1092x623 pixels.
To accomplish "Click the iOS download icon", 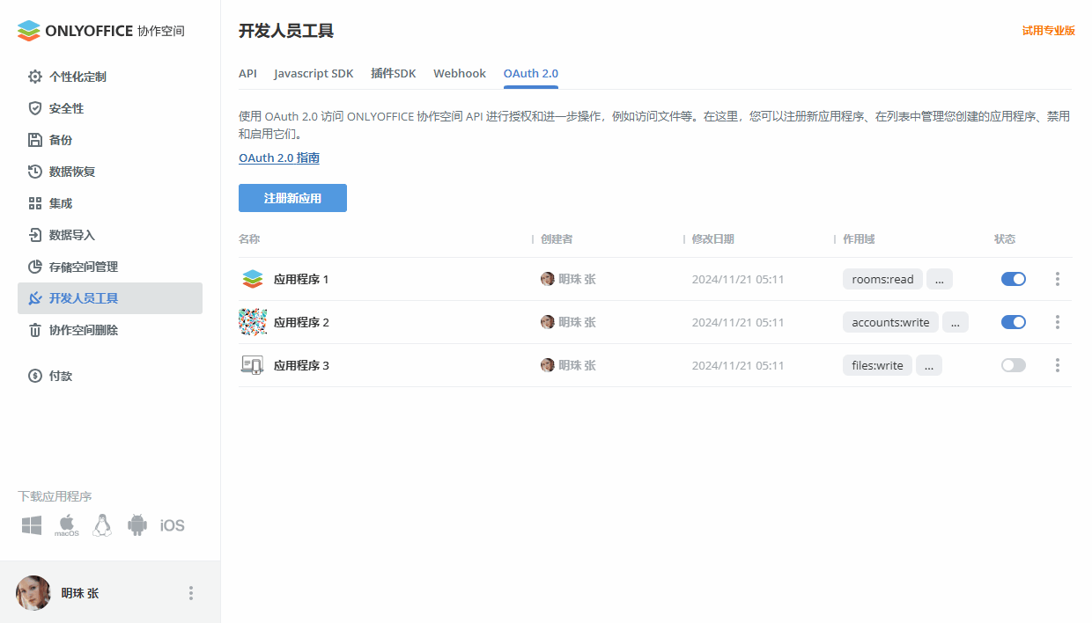I will (172, 525).
